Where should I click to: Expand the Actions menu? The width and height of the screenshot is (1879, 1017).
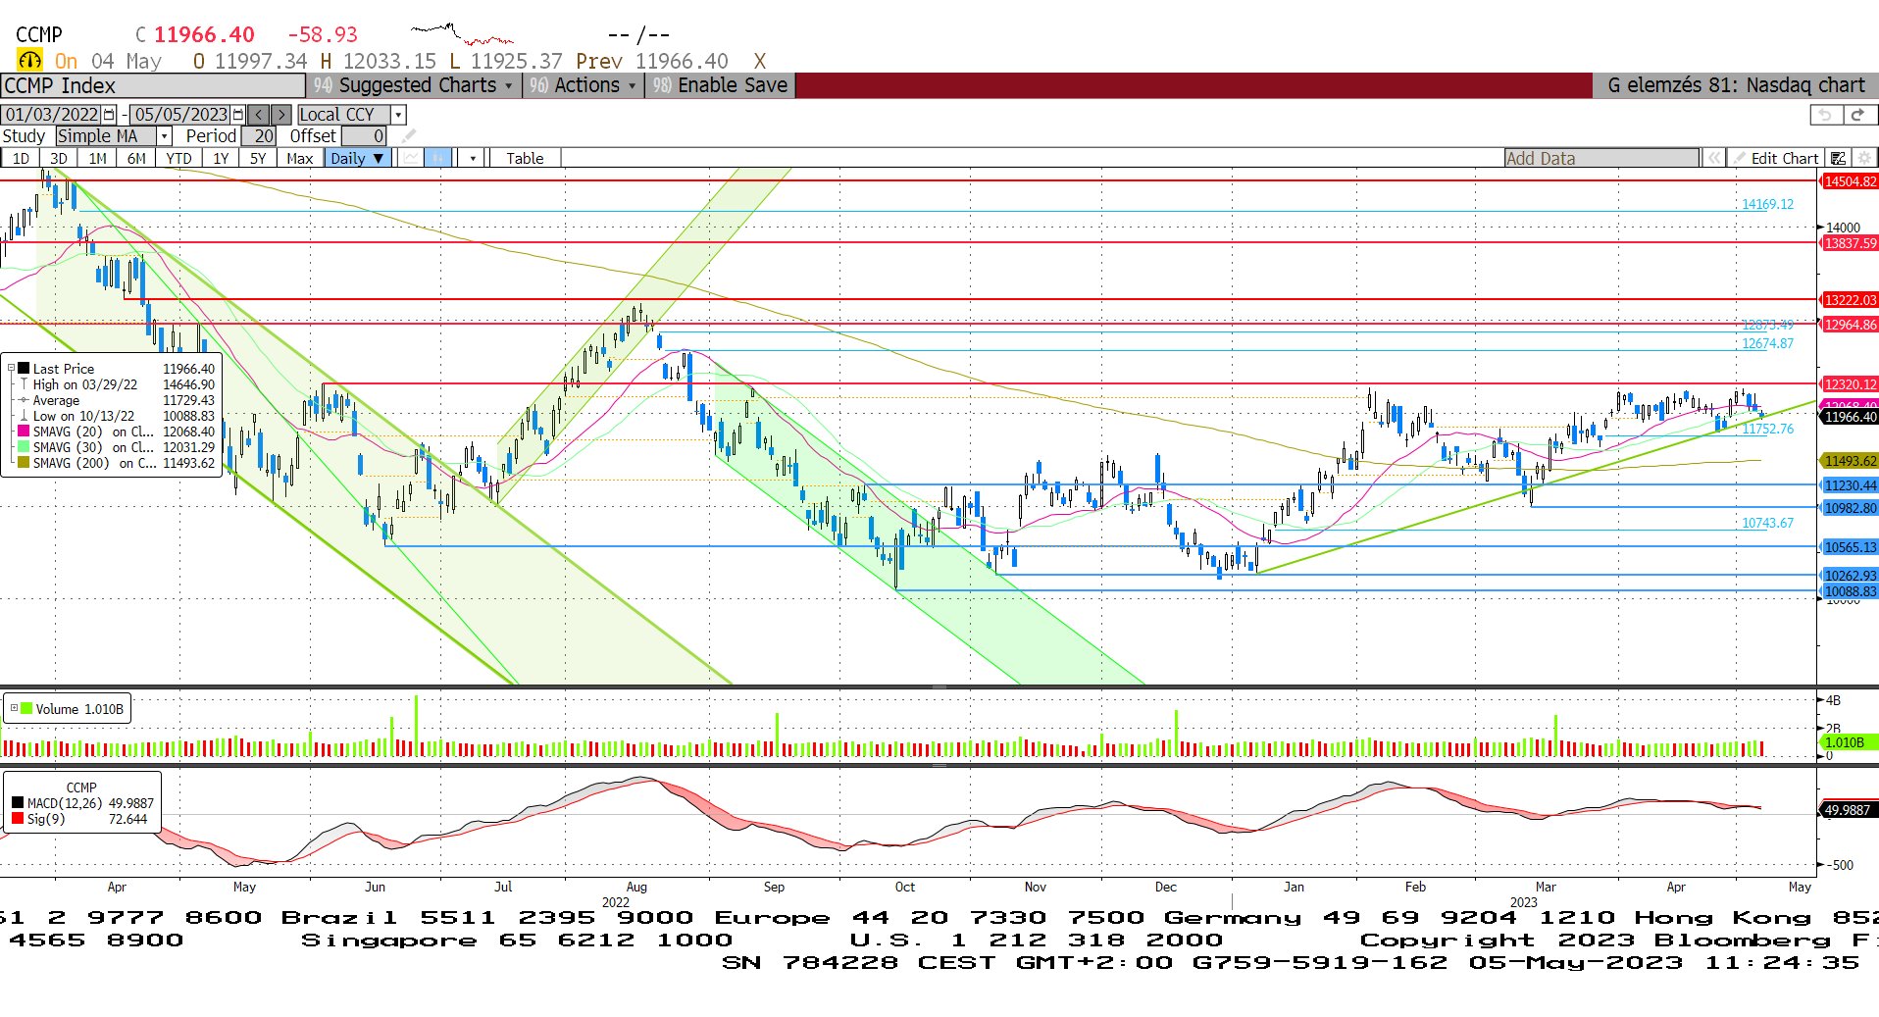pos(584,85)
